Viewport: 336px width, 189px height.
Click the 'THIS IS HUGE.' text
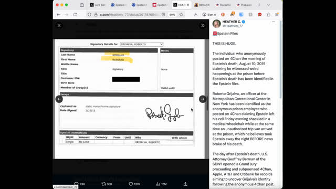(224, 44)
